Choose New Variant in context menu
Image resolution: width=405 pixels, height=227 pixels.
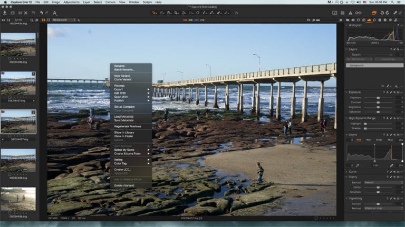pyautogui.click(x=122, y=76)
